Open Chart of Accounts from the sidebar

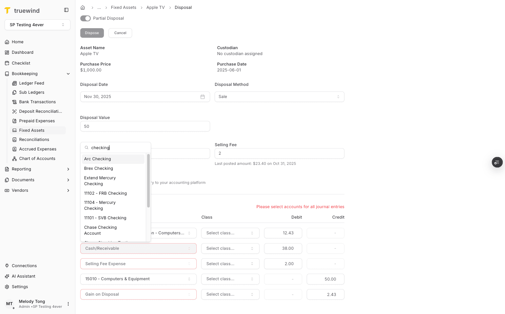click(37, 158)
